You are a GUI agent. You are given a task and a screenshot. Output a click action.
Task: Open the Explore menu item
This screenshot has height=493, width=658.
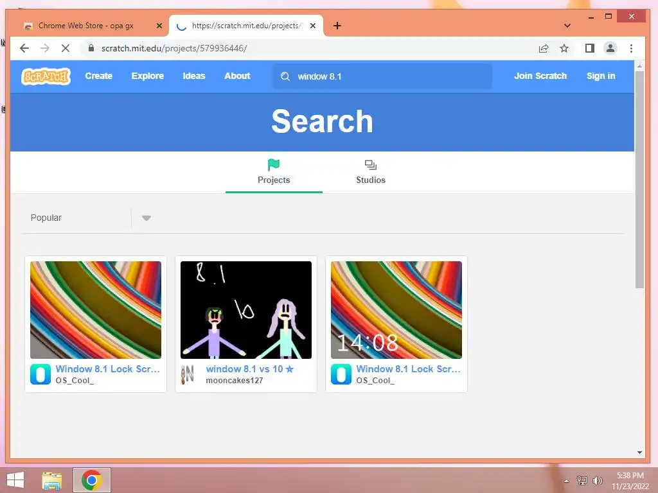tap(147, 76)
